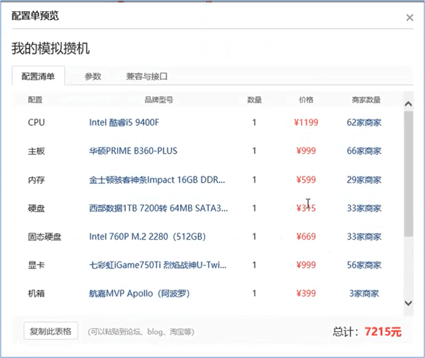
Task: Click quantity 1 in the CPU row
Action: pyautogui.click(x=254, y=122)
